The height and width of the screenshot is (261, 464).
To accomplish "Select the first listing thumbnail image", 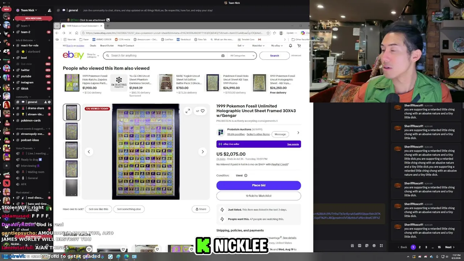I will 71,112.
